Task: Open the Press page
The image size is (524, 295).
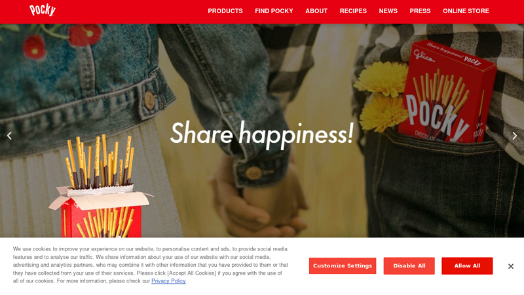Action: [x=420, y=11]
